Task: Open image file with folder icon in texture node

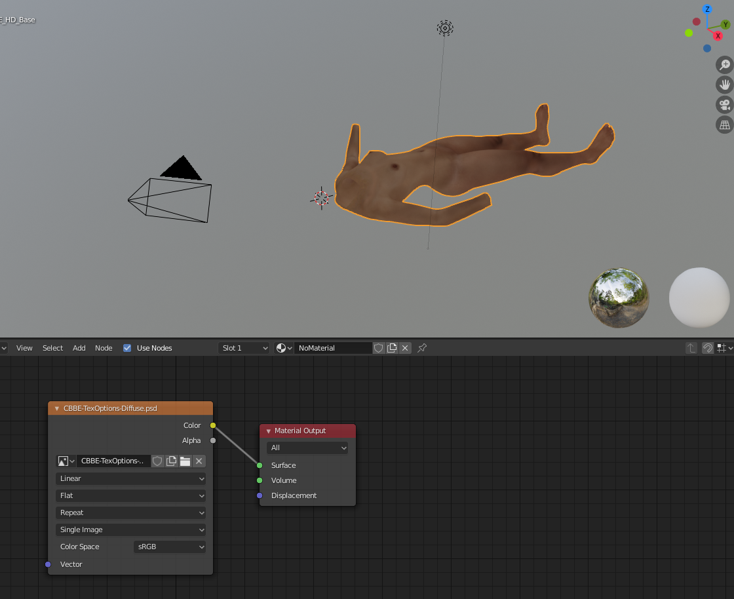Action: 185,461
